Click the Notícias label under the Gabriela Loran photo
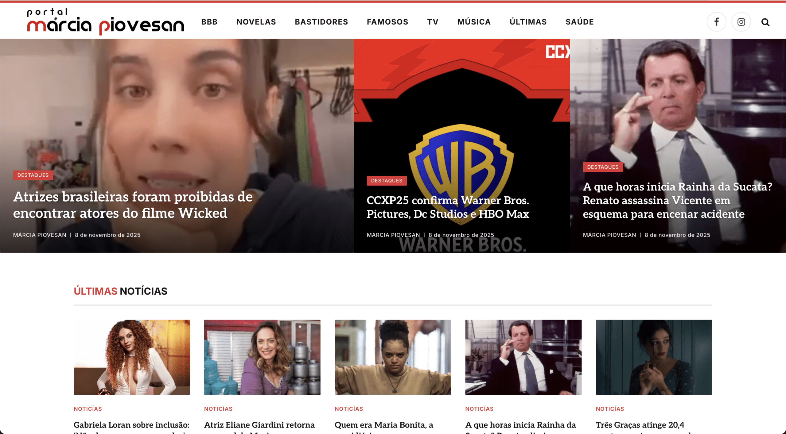The image size is (786, 434). pos(88,409)
